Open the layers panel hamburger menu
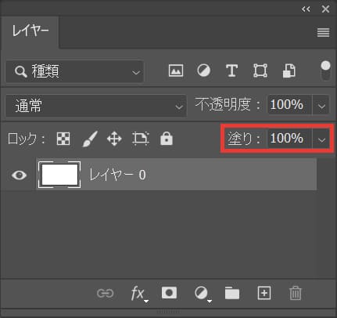This screenshot has width=337, height=318. [x=323, y=33]
